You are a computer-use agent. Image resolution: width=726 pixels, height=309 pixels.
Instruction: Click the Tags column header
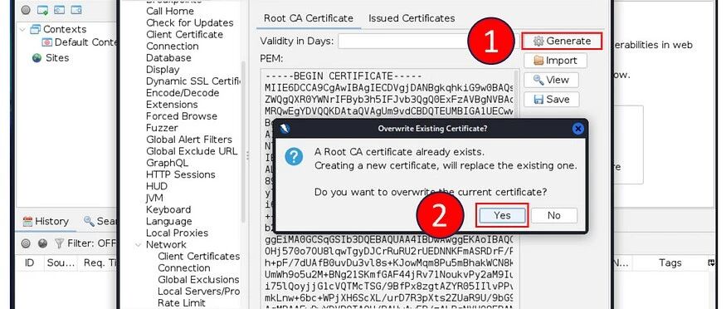tap(670, 262)
